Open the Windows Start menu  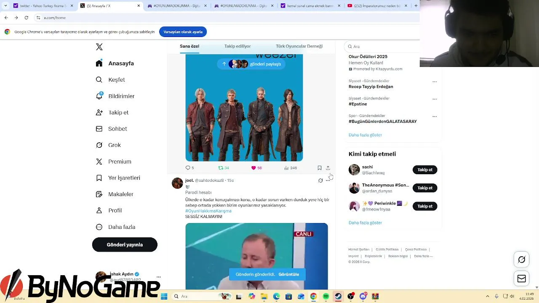point(164,296)
